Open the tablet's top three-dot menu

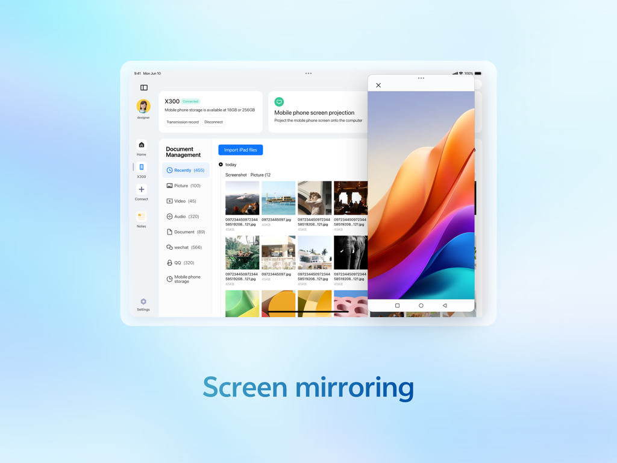coord(308,73)
